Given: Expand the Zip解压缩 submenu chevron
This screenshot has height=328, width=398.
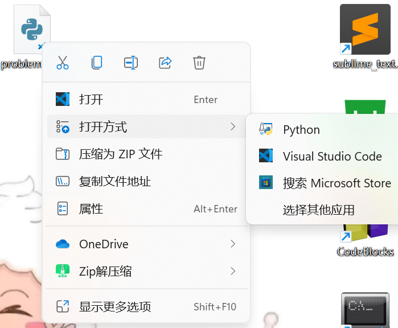Looking at the screenshot, I should click(233, 271).
